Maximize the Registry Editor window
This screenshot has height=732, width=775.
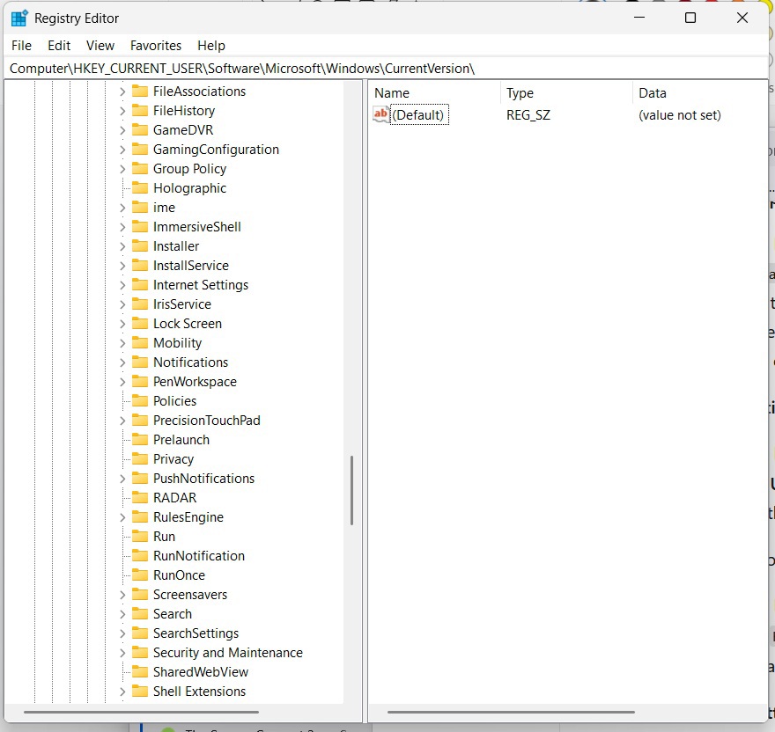690,18
